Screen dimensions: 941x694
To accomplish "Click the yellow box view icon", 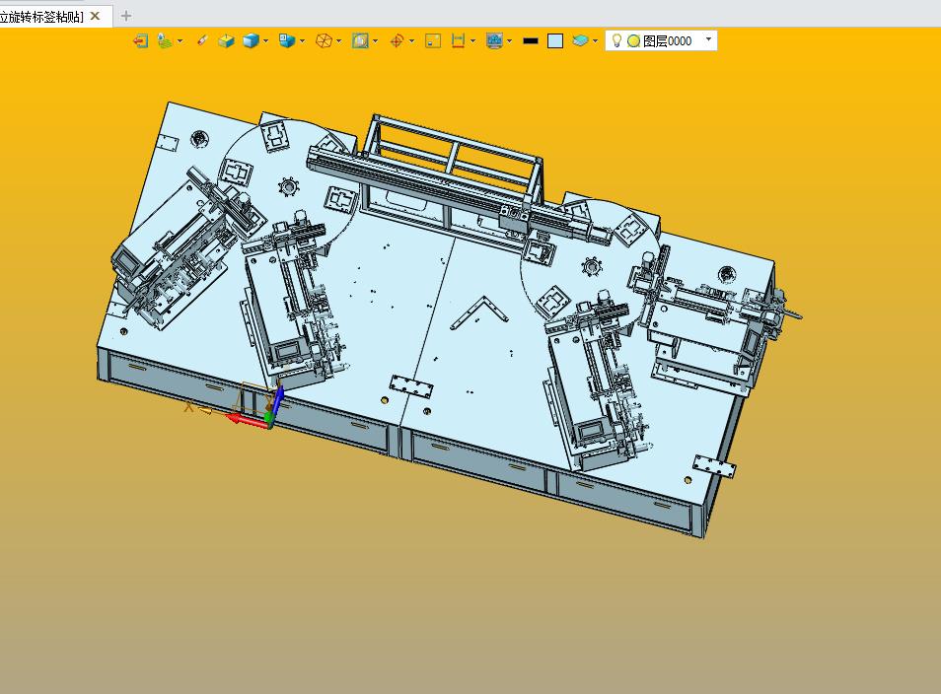I will click(x=226, y=40).
